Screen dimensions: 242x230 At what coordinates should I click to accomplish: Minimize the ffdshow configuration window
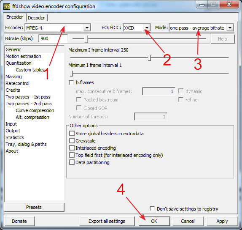202,5
